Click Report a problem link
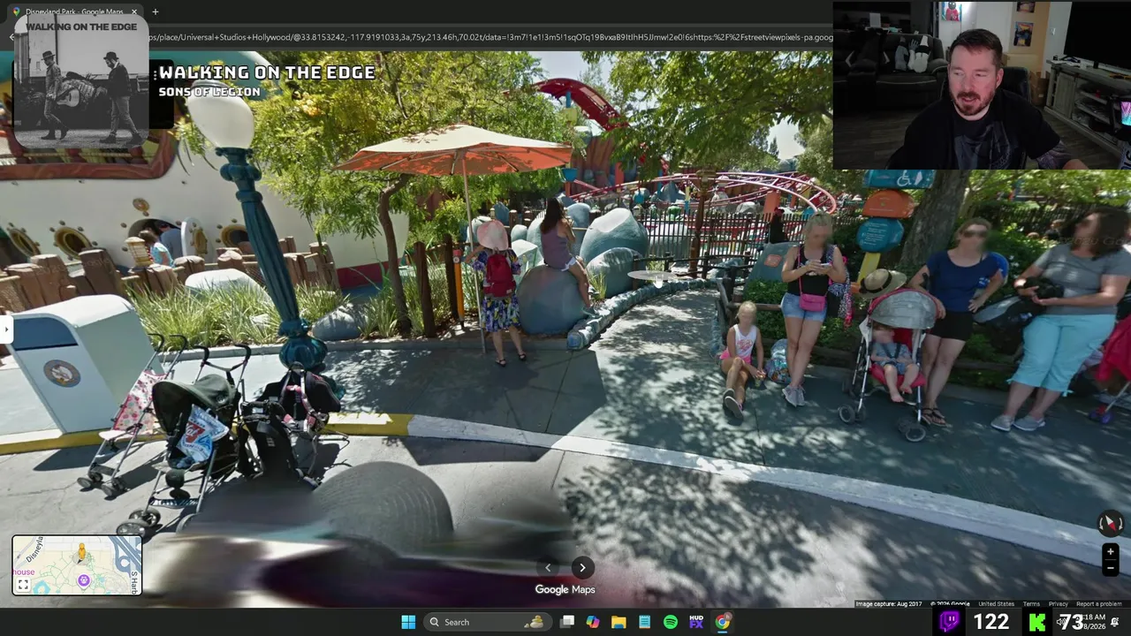This screenshot has height=636, width=1131. point(1098,604)
